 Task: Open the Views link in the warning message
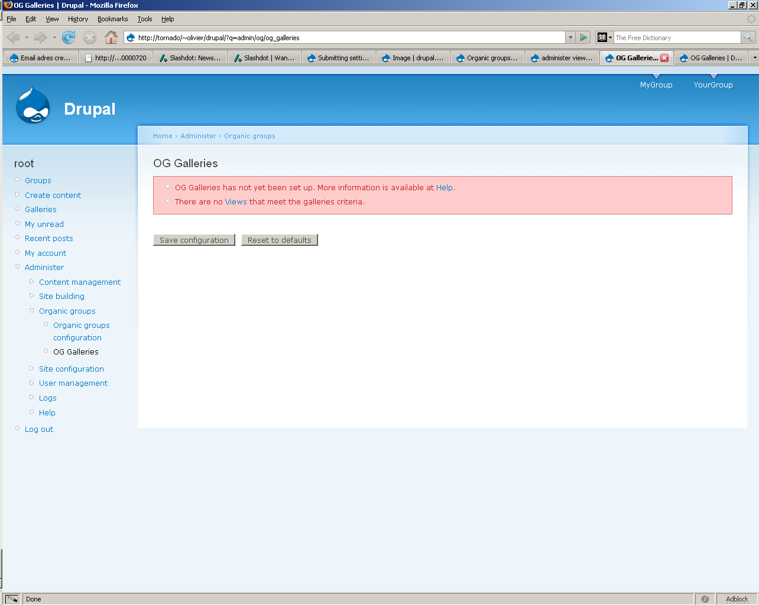[236, 201]
